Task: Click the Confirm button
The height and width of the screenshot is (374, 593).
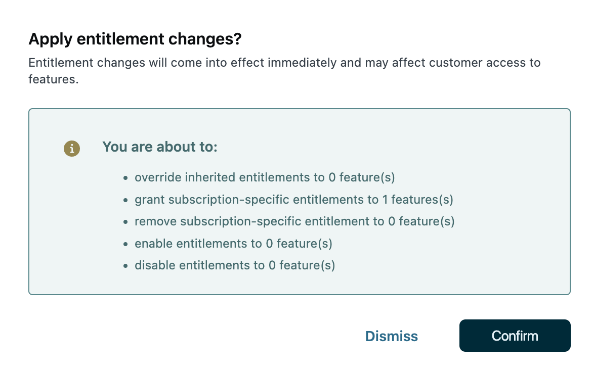Action: [x=515, y=336]
